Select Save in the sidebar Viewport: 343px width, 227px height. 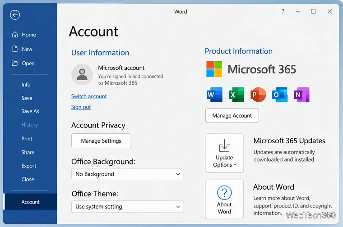(x=27, y=98)
